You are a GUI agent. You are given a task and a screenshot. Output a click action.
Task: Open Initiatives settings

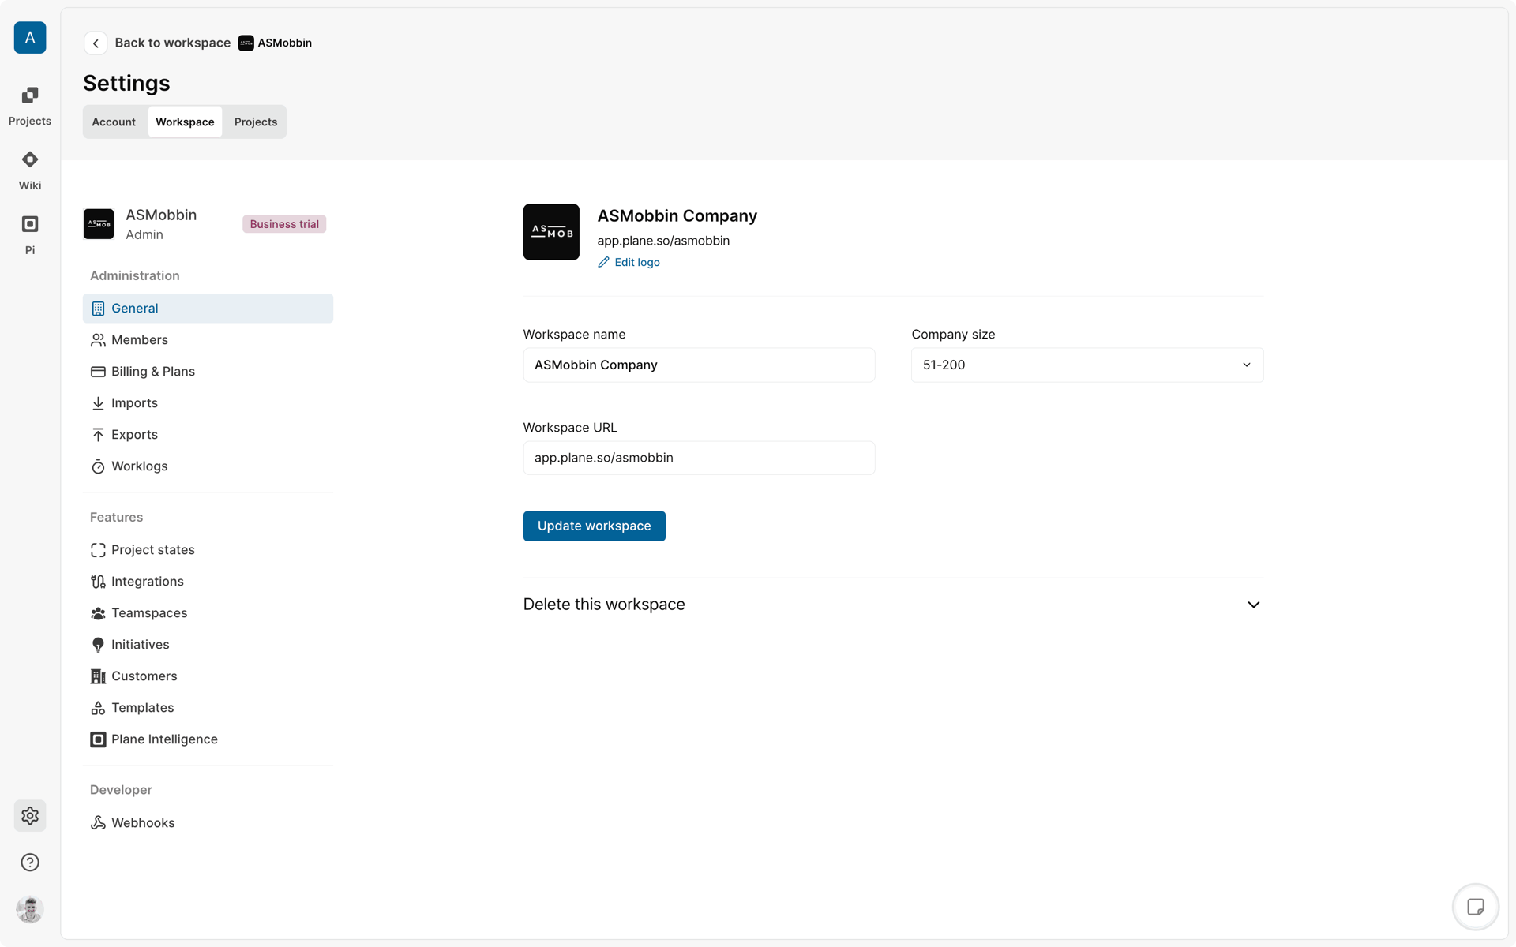pos(208,645)
